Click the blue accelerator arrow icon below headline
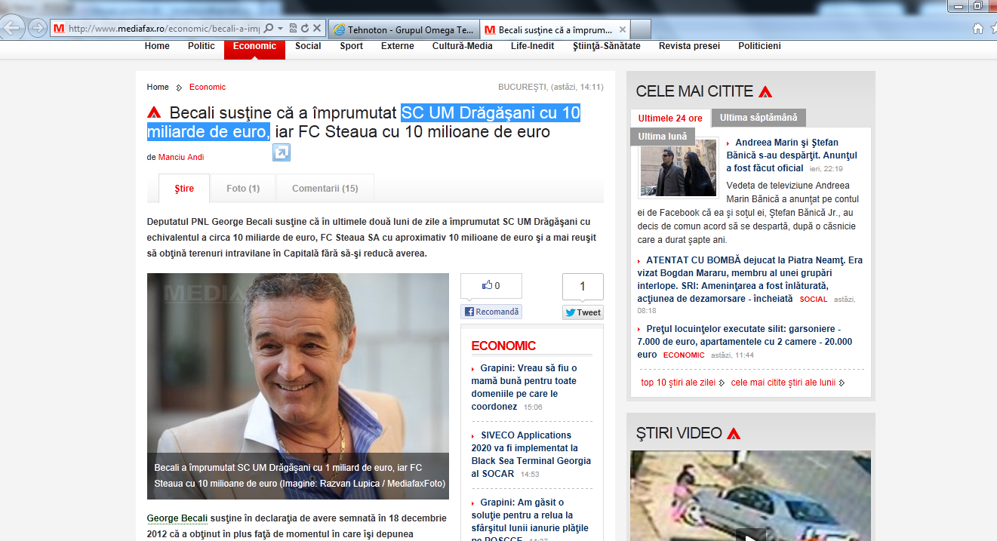The height and width of the screenshot is (541, 997). click(282, 153)
